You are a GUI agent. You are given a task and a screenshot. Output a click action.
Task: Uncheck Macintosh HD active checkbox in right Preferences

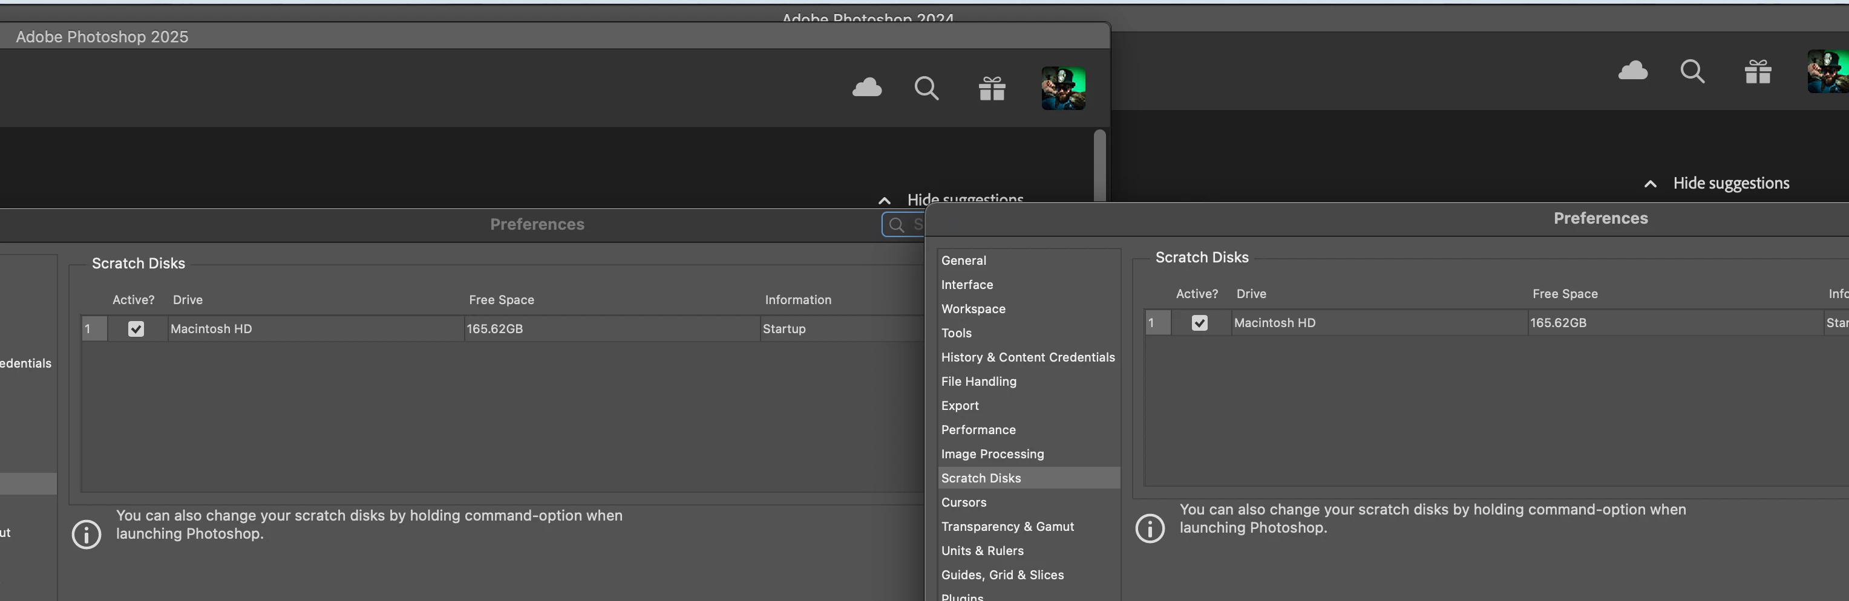coord(1199,323)
